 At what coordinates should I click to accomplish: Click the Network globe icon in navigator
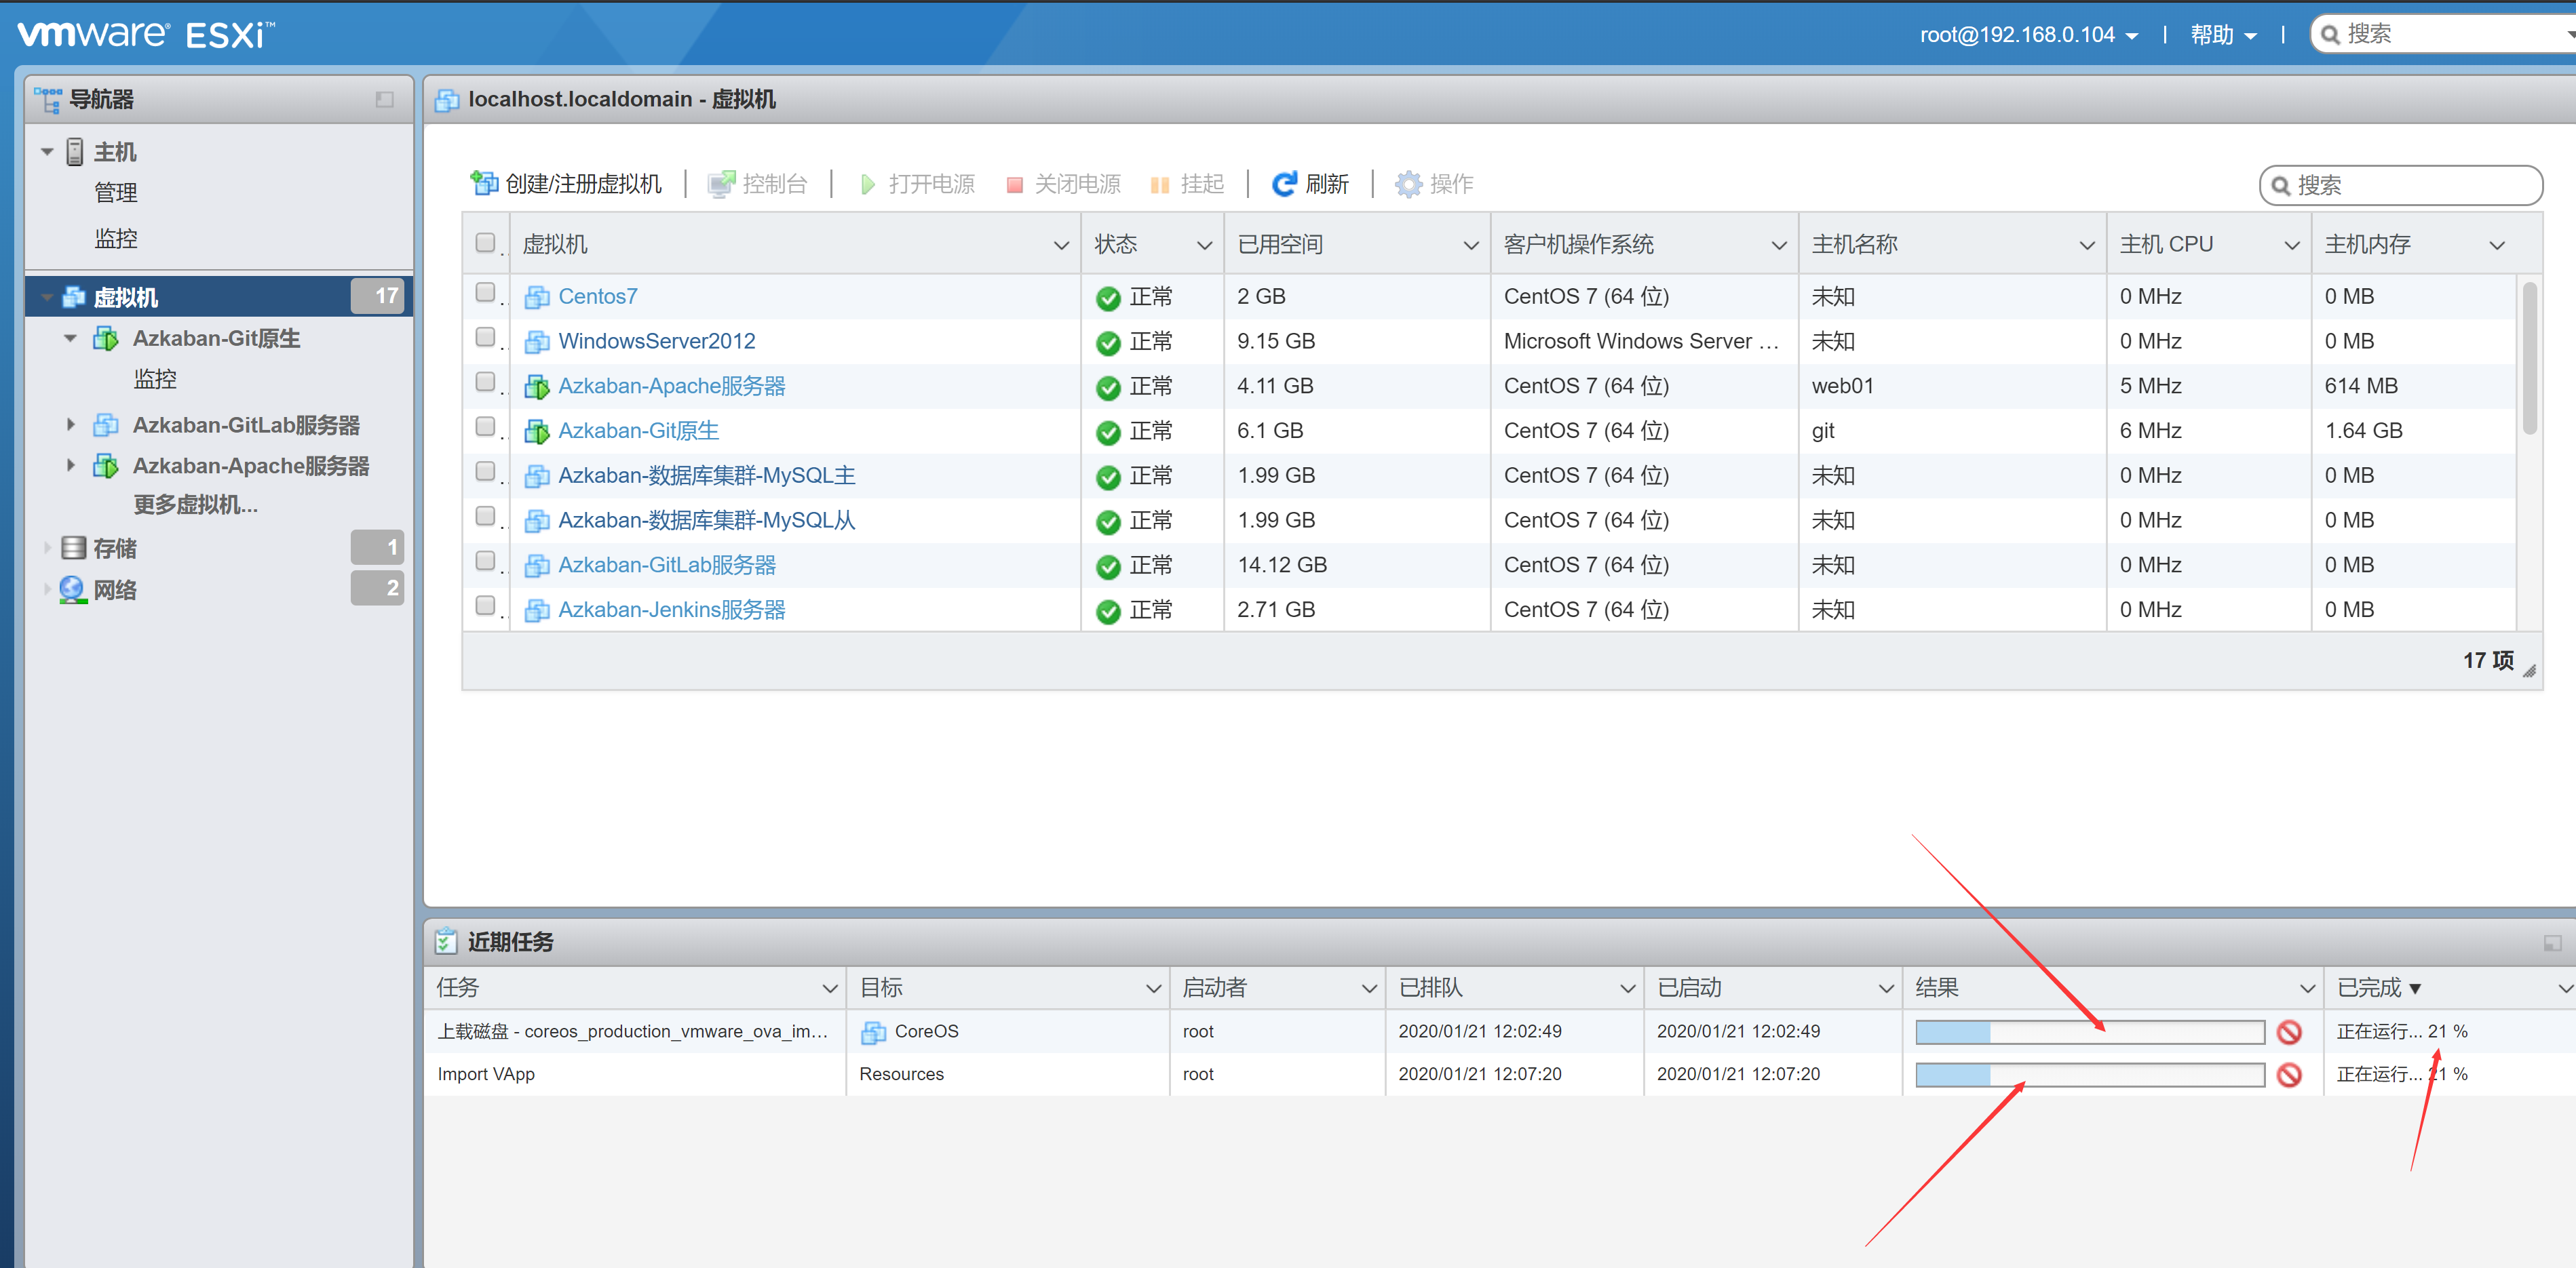tap(72, 589)
